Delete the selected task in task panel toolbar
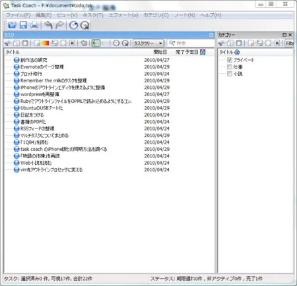The height and width of the screenshot is (286, 297). pos(72,43)
